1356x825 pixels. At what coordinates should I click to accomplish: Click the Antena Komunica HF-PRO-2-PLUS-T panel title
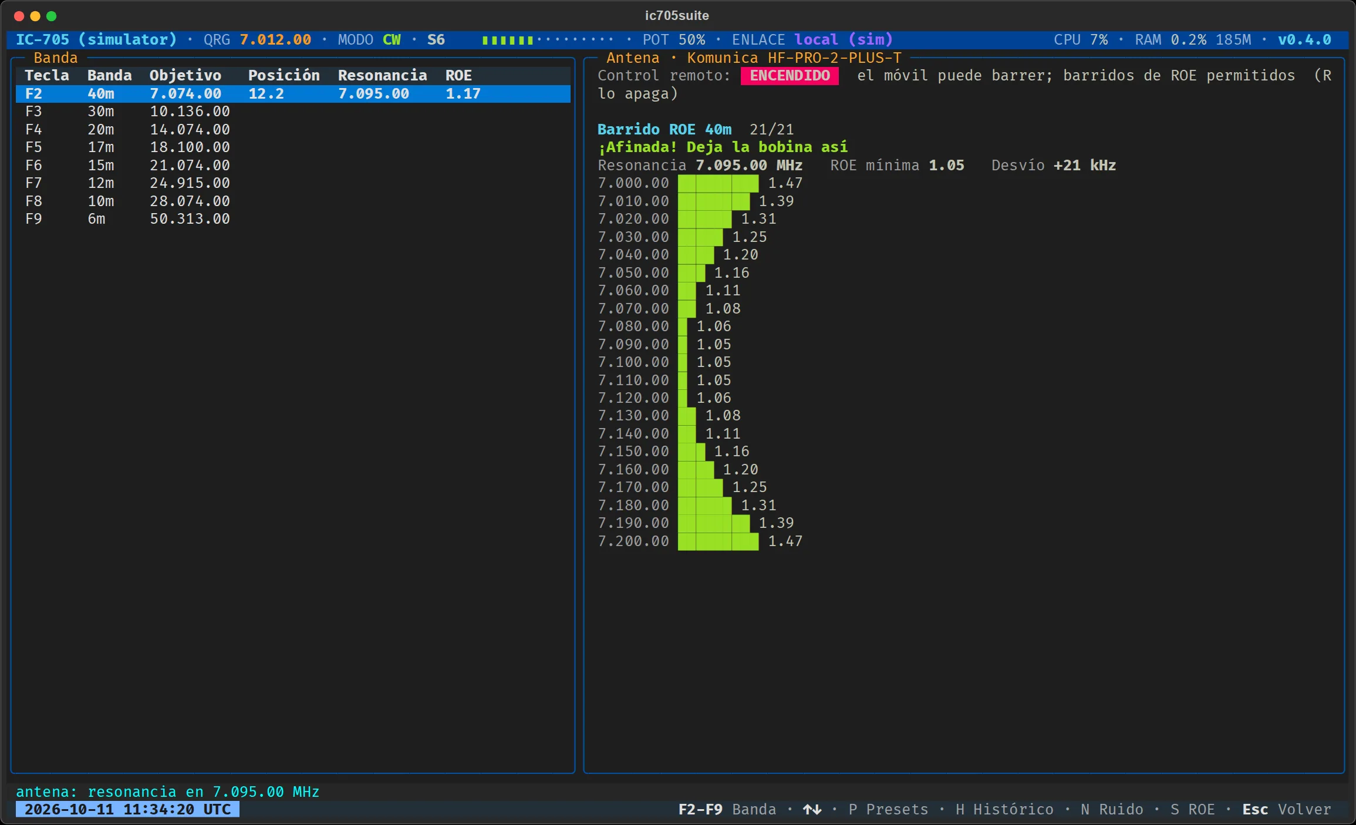pyautogui.click(x=754, y=58)
